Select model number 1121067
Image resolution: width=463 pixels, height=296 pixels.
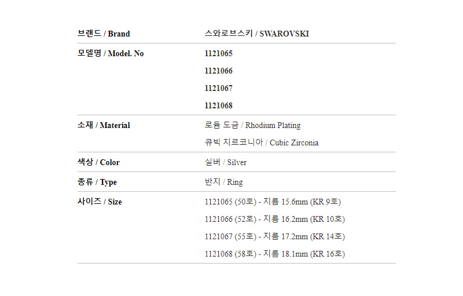coord(218,88)
